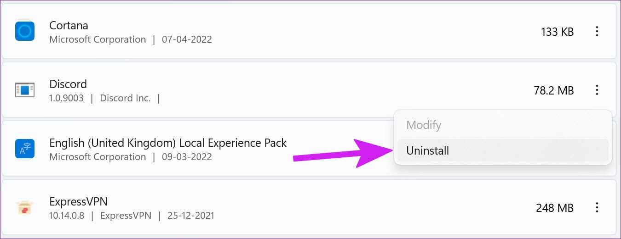Image resolution: width=621 pixels, height=239 pixels.
Task: Click the English (United Kingdom) Local Experience Pack title
Action: 168,143
